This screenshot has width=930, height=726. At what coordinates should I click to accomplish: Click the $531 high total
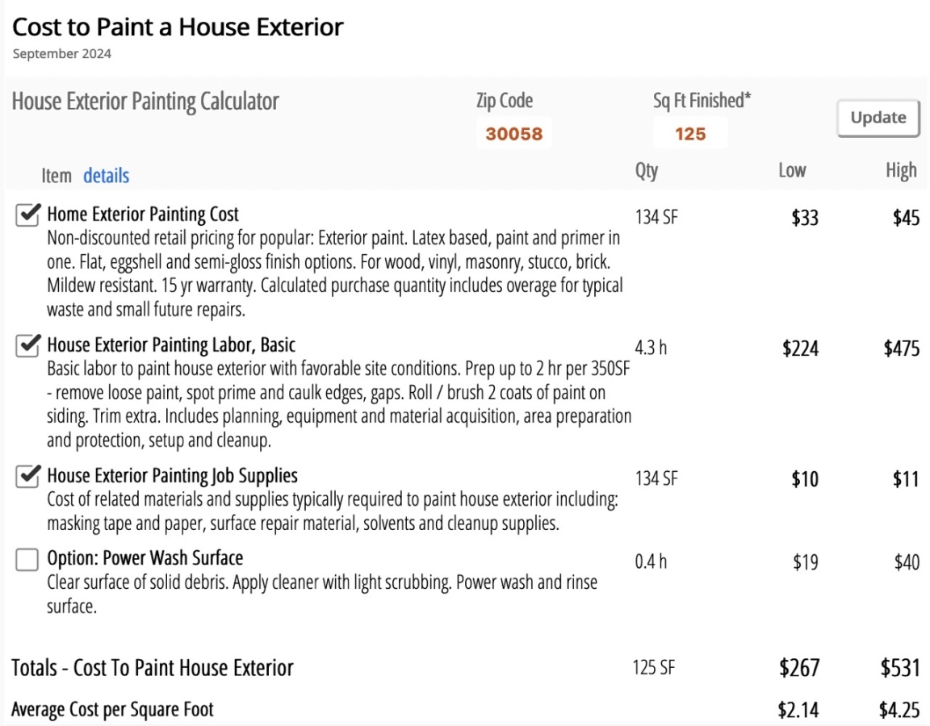[899, 668]
